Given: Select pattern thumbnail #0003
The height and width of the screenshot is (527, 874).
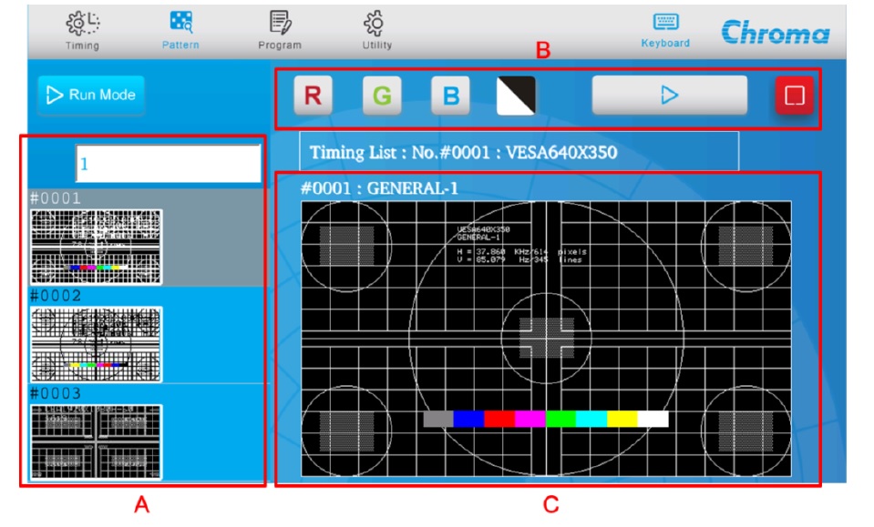Looking at the screenshot, I should (x=97, y=442).
